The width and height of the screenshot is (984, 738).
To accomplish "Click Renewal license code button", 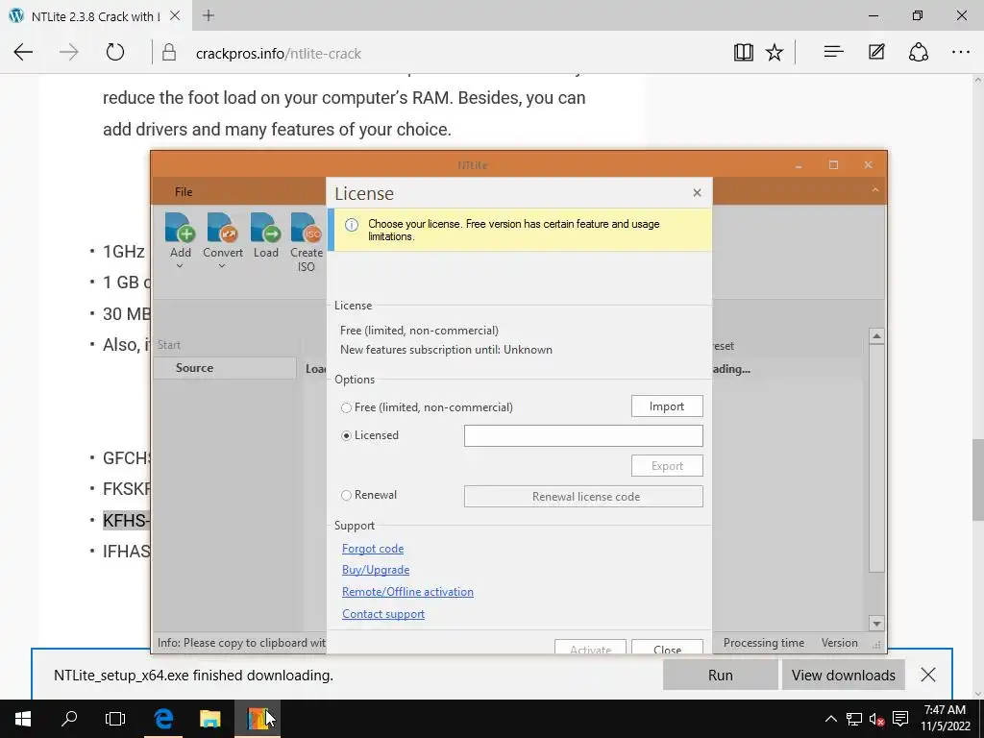I will click(x=583, y=497).
